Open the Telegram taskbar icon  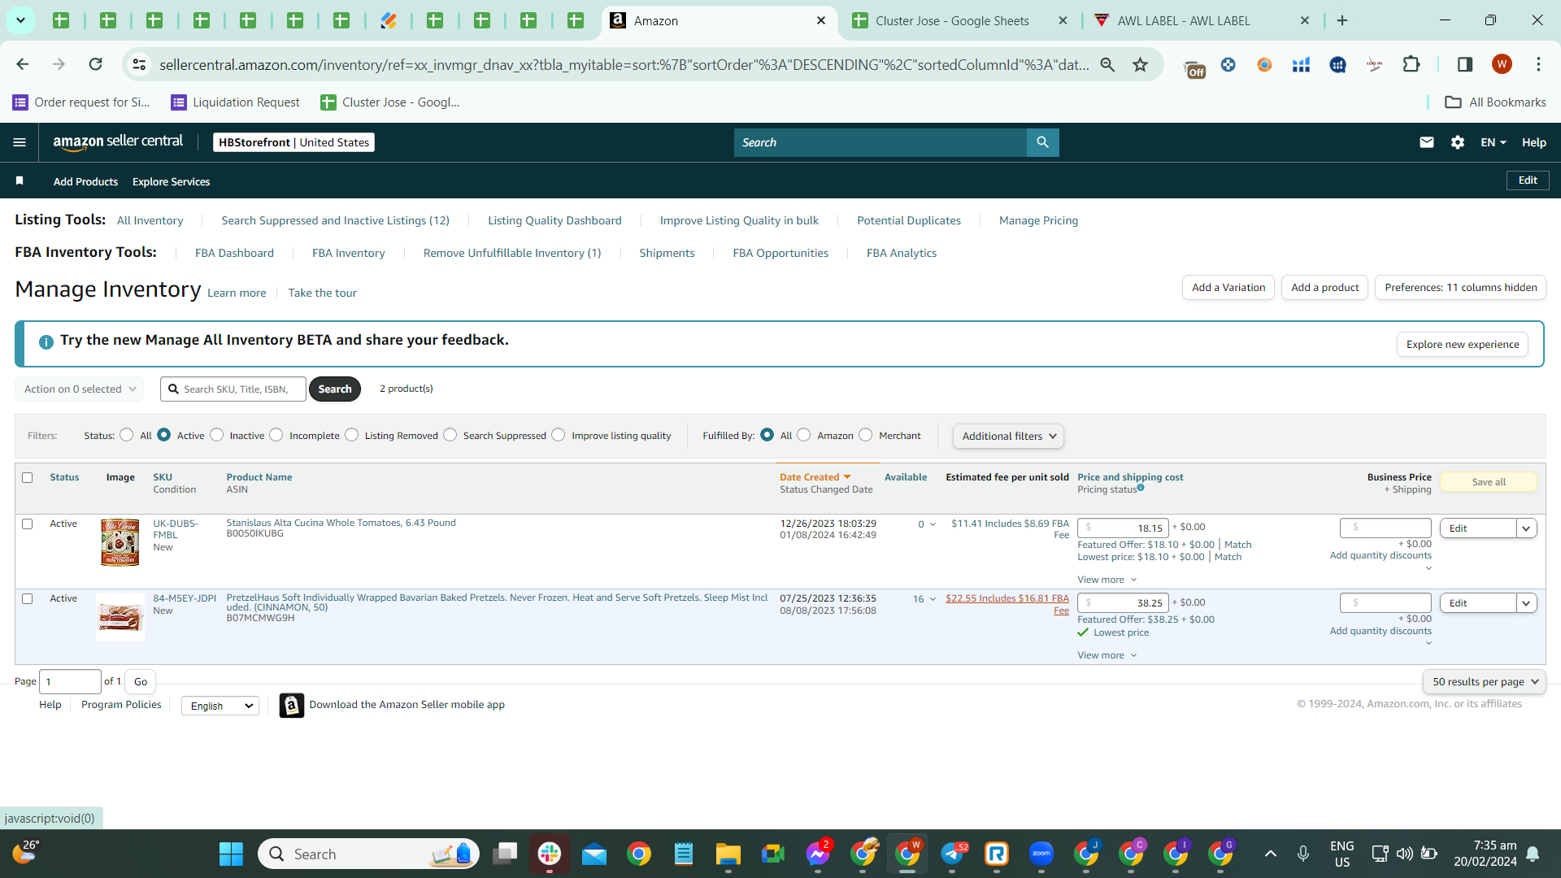953,854
